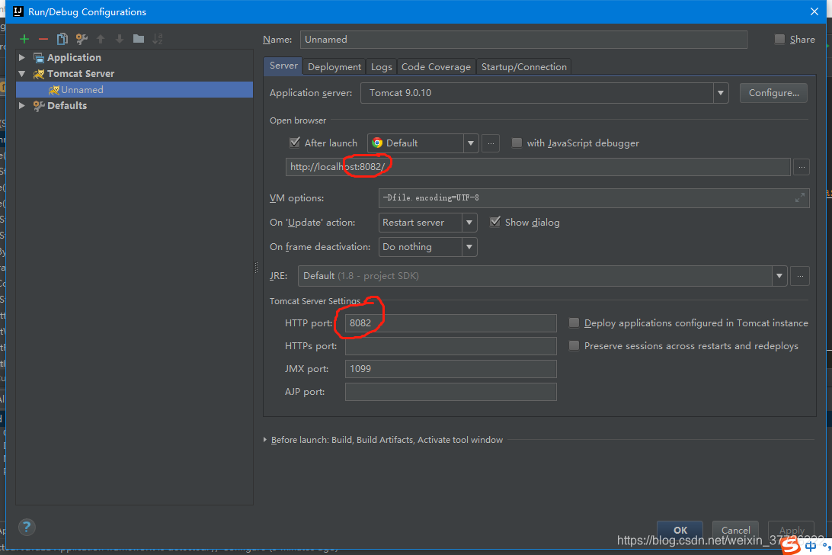Screen dimensions: 832x555
Task: Remove the selected configuration with the minus icon
Action: [x=43, y=39]
